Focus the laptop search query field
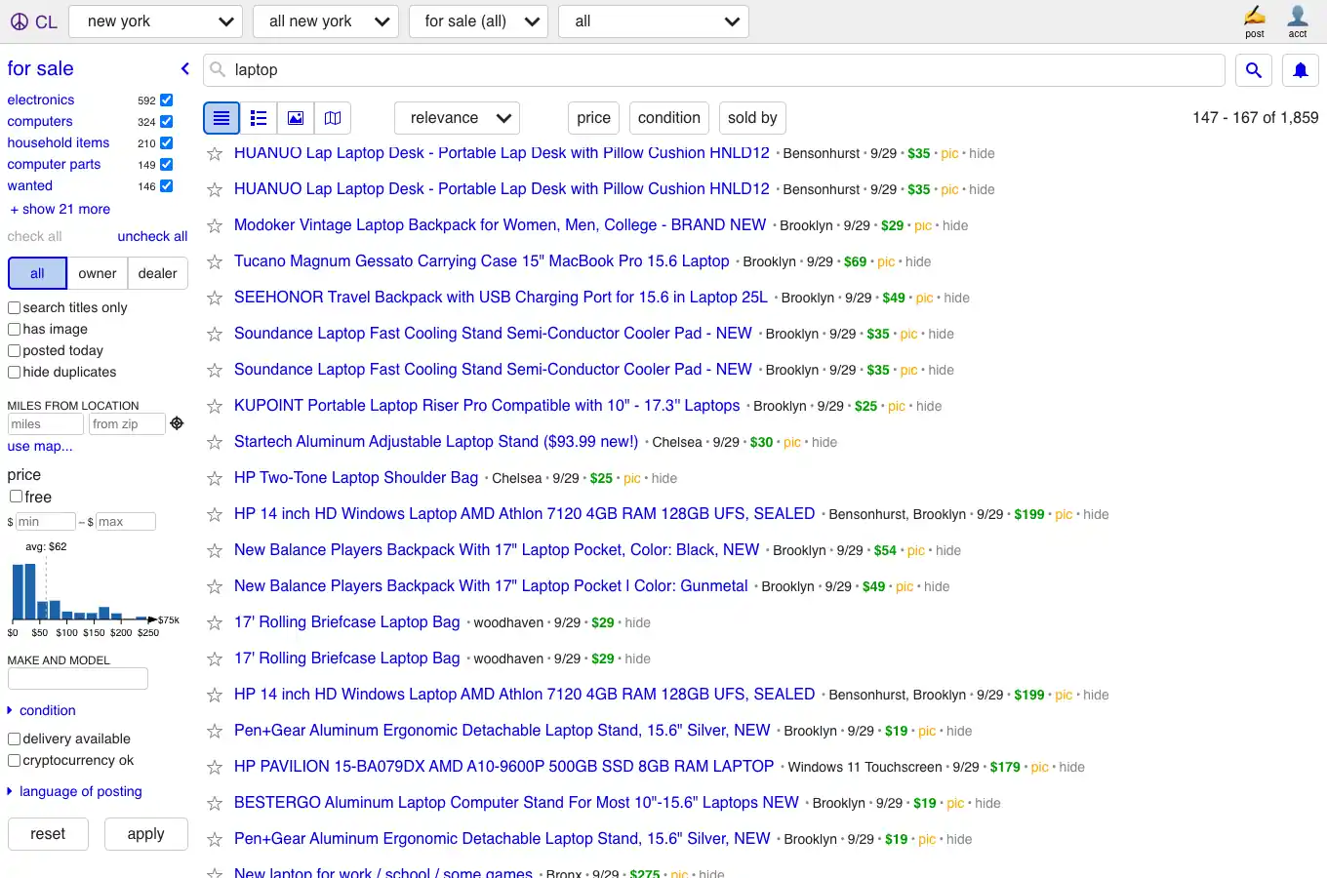Screen dimensions: 1327x878 pyautogui.click(x=713, y=70)
